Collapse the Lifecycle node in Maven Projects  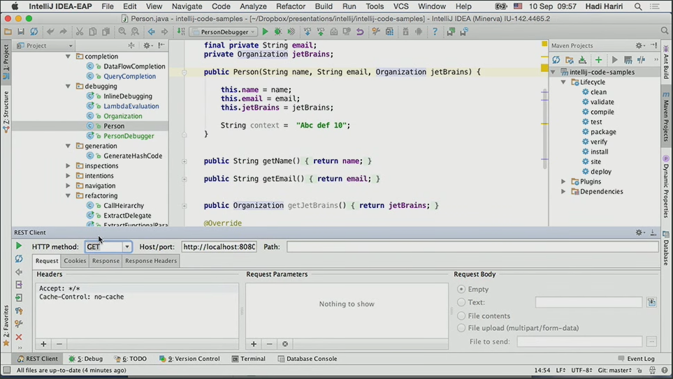pyautogui.click(x=563, y=82)
